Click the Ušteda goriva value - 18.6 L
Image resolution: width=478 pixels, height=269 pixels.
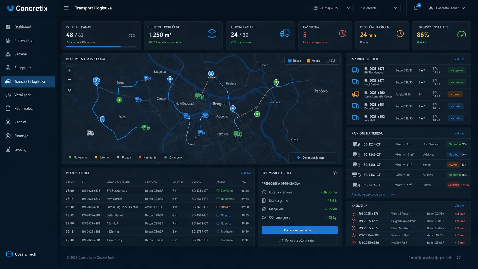331,201
